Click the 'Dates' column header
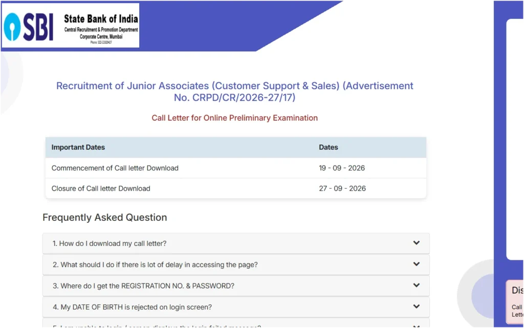The height and width of the screenshot is (328, 524). [328, 147]
